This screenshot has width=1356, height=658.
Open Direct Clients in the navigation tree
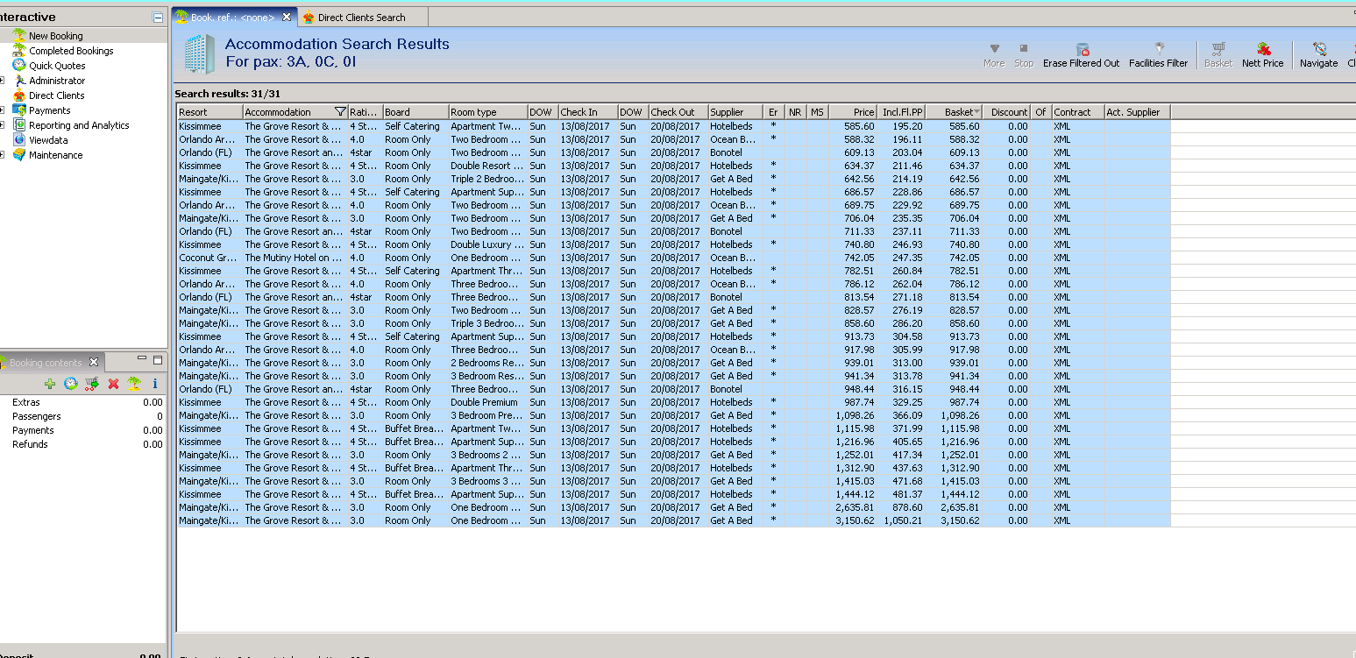pyautogui.click(x=56, y=96)
